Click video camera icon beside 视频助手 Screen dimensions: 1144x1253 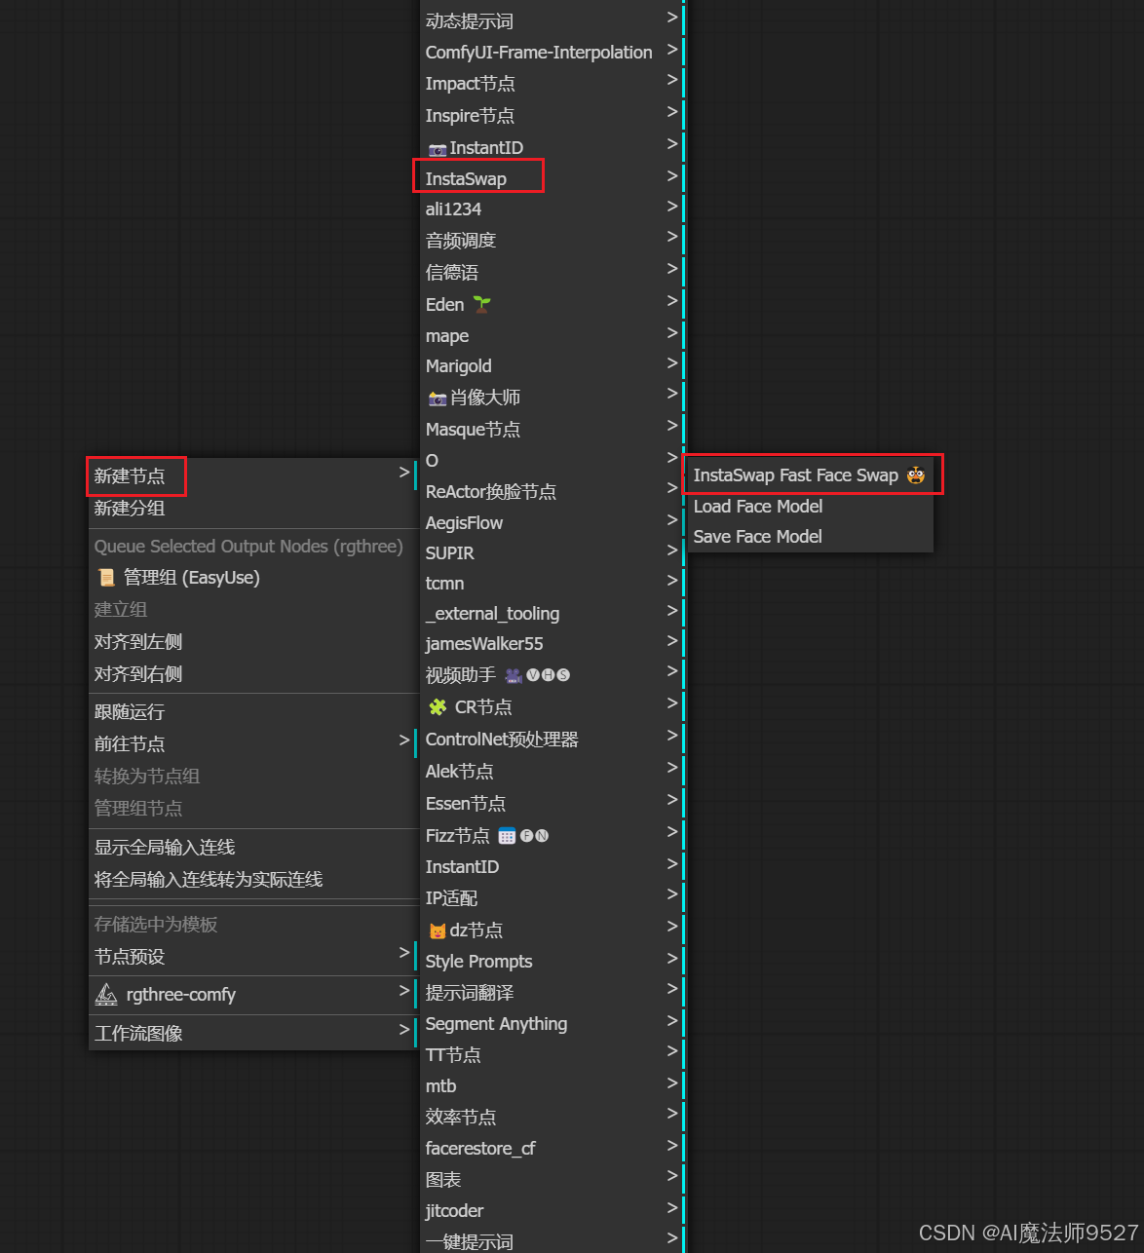tap(514, 675)
